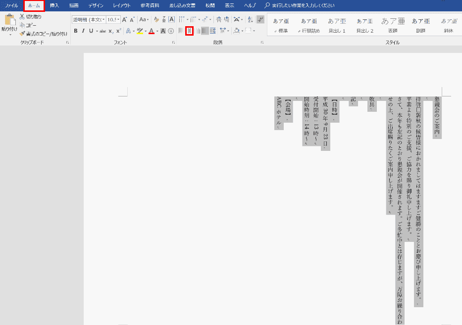Viewport: 462px width, 325px height.
Task: Switch to the レイアウト (Layout) tab
Action: [122, 5]
